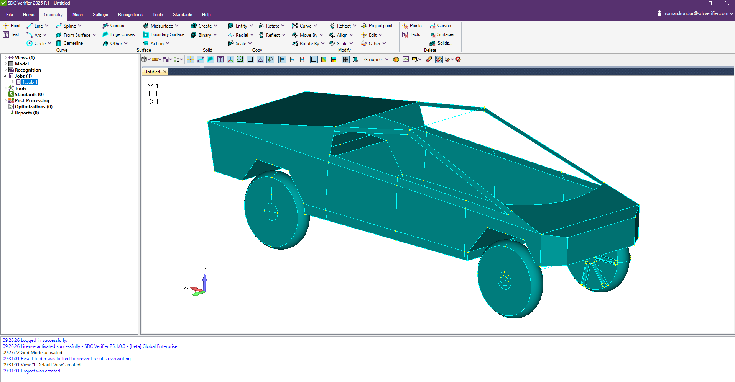Viewport: 735px width, 382px height.
Task: Open Delete Surfaces dialog
Action: pos(444,34)
